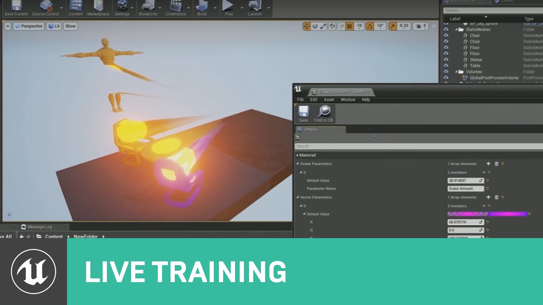The width and height of the screenshot is (543, 305).
Task: Toggle visibility of StaticMeshes folder
Action: coord(446,30)
